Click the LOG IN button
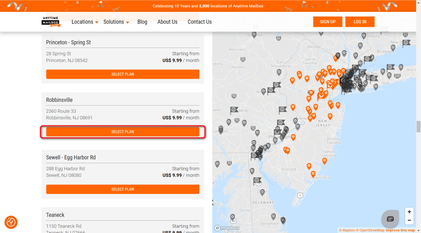The width and height of the screenshot is (421, 233). [x=360, y=22]
